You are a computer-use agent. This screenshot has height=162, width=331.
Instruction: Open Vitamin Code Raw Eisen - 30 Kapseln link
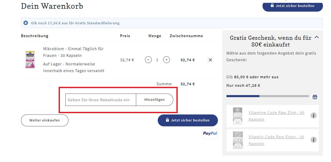click(x=276, y=140)
